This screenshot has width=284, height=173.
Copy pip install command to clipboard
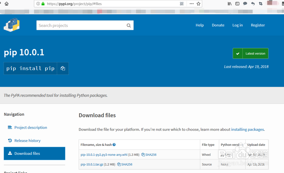[63, 68]
